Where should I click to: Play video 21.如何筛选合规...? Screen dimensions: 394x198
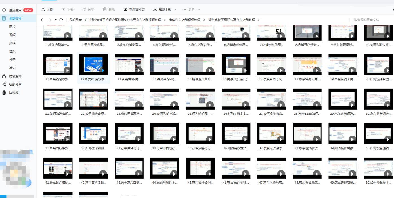click(67, 105)
